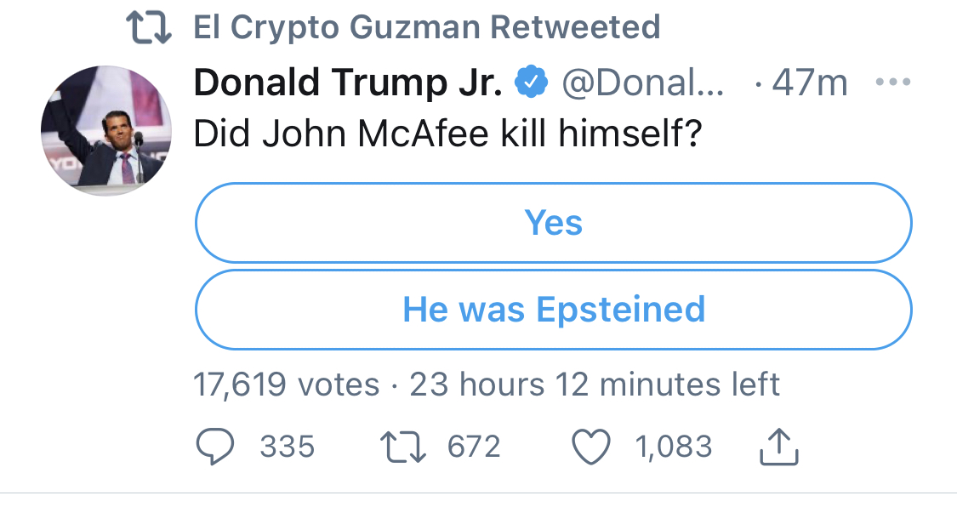Click the 672 retweets count
The image size is (957, 507).
point(474,447)
